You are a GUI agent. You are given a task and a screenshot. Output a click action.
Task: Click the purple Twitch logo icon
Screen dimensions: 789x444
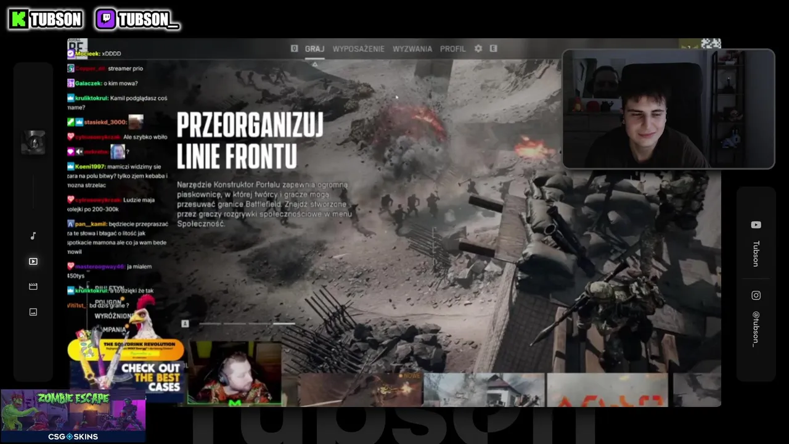pos(106,19)
